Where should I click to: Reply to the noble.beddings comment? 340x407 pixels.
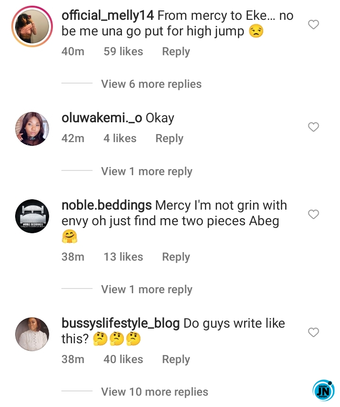click(176, 257)
